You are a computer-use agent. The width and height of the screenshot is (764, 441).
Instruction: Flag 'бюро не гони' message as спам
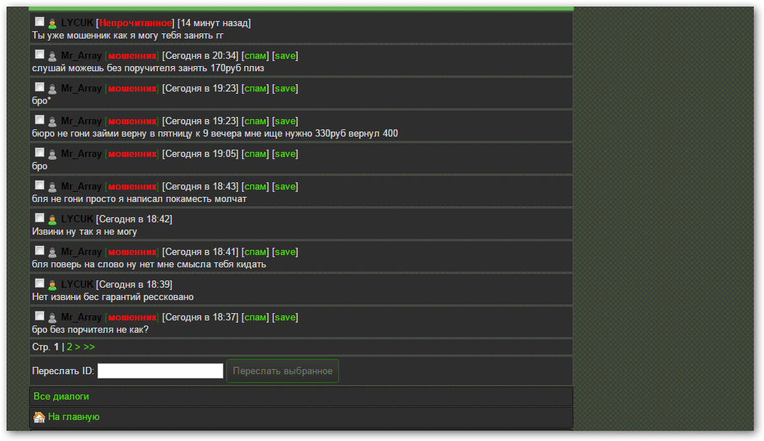(x=255, y=121)
